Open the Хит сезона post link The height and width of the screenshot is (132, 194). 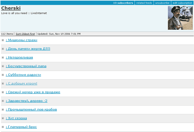click(x=16, y=118)
